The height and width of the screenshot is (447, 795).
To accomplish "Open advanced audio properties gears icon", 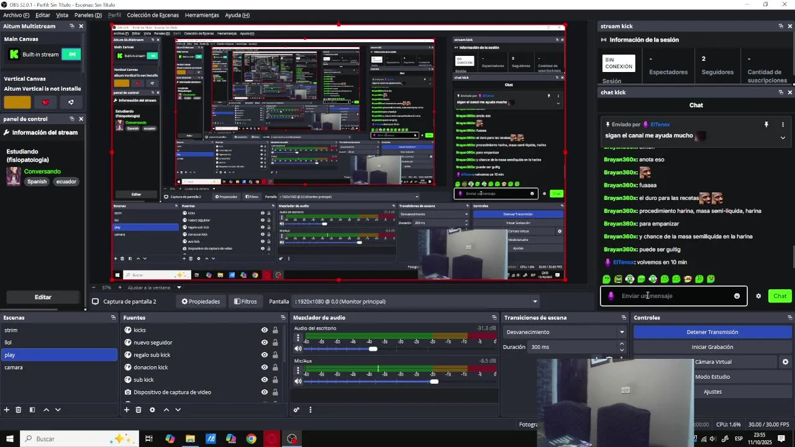I will pyautogui.click(x=297, y=410).
